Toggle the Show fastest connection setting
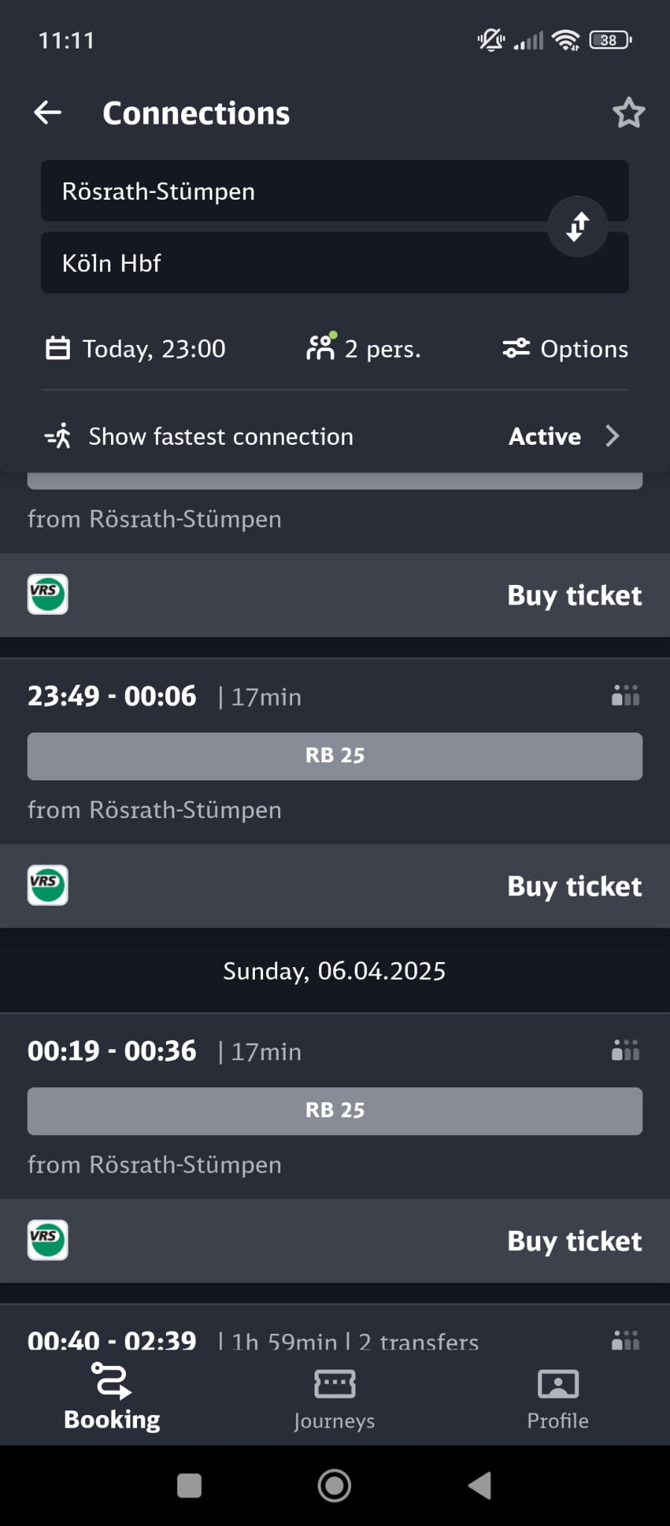The width and height of the screenshot is (670, 1526). point(221,437)
